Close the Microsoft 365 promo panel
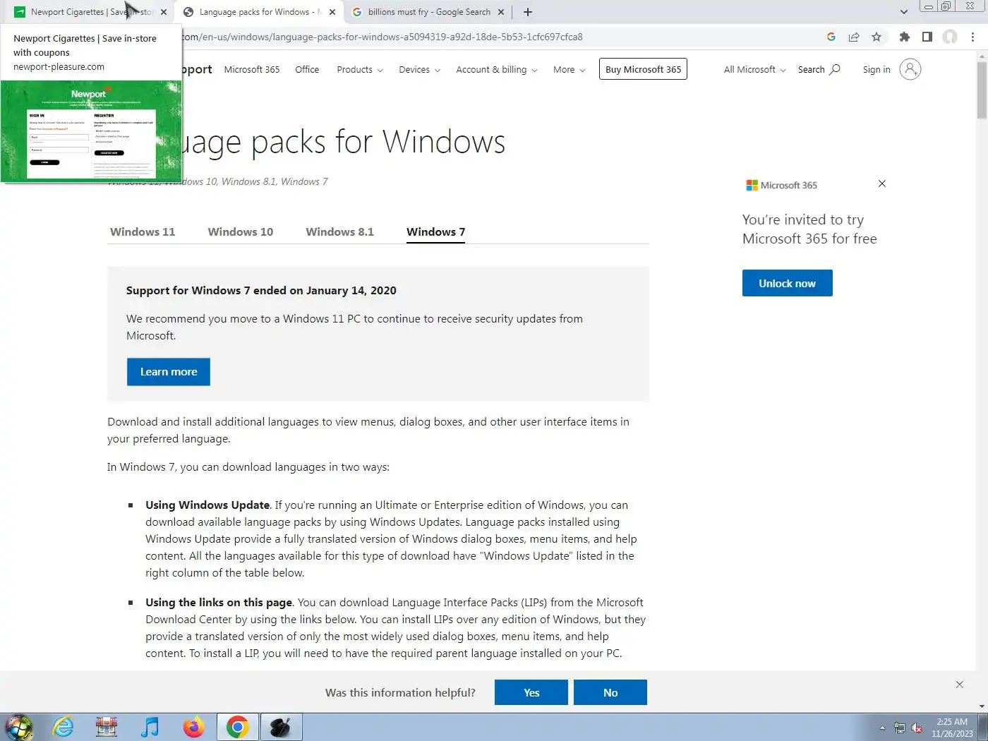Screen dimensions: 988x741 pos(882,183)
